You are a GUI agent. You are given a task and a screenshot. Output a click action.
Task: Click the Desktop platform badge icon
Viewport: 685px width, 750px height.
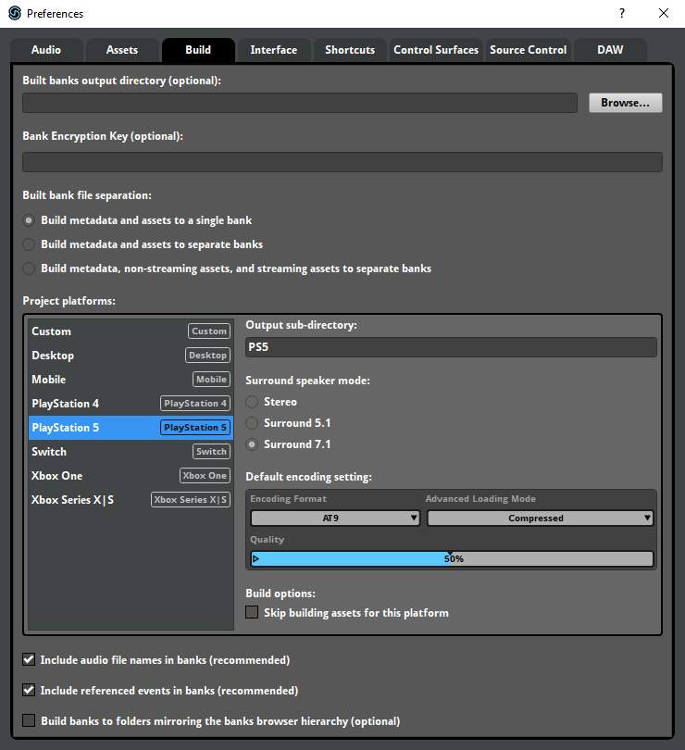point(207,355)
